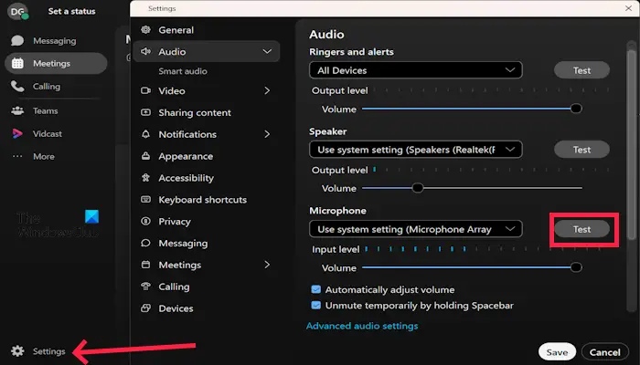640x365 pixels.
Task: Test the Ringers and alerts sound
Action: click(581, 70)
